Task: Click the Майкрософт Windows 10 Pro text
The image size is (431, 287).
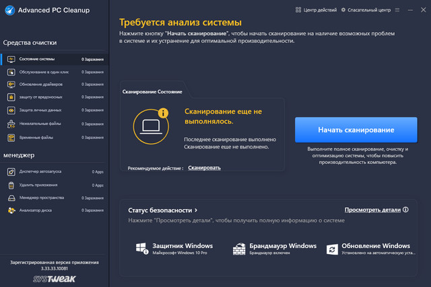Action: coord(180,253)
